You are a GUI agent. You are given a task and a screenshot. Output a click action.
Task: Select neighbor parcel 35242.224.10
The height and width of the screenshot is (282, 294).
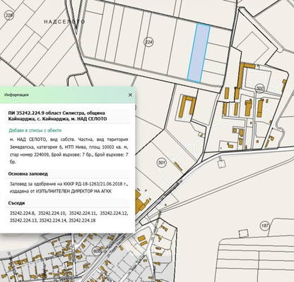coord(52,214)
